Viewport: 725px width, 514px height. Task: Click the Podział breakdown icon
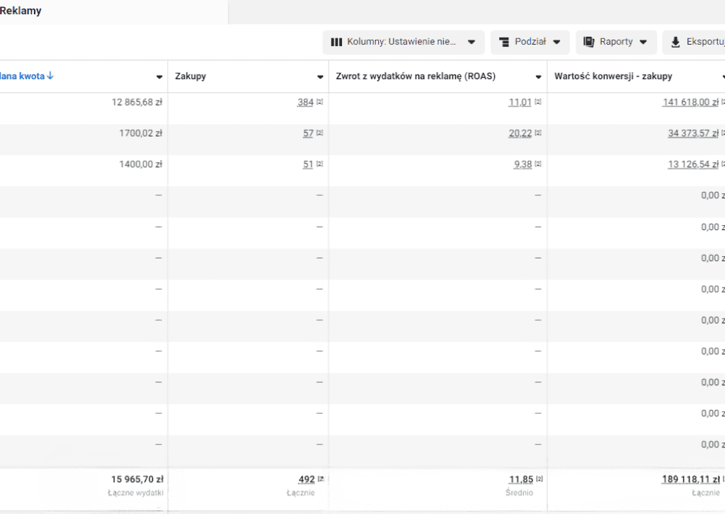[x=504, y=42]
